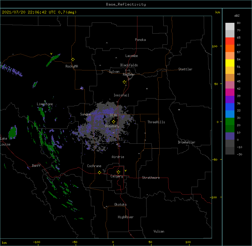The image size is (252, 246).
Task: Click the Ponoka city label
Action: pos(140,40)
